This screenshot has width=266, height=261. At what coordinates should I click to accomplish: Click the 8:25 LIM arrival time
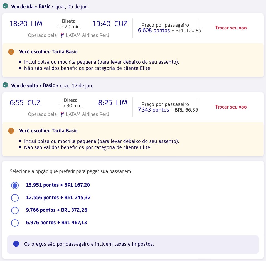pos(113,103)
